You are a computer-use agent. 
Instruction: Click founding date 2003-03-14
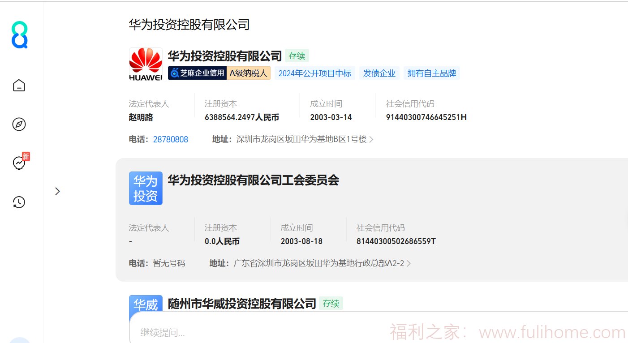331,117
